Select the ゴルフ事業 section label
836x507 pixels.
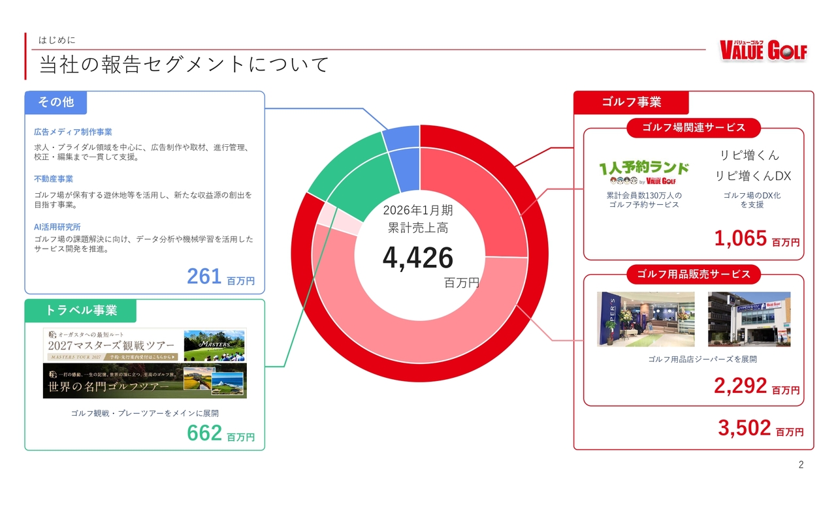coord(632,102)
